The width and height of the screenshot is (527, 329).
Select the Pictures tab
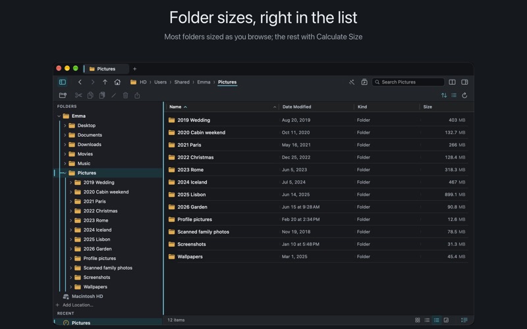coord(106,69)
